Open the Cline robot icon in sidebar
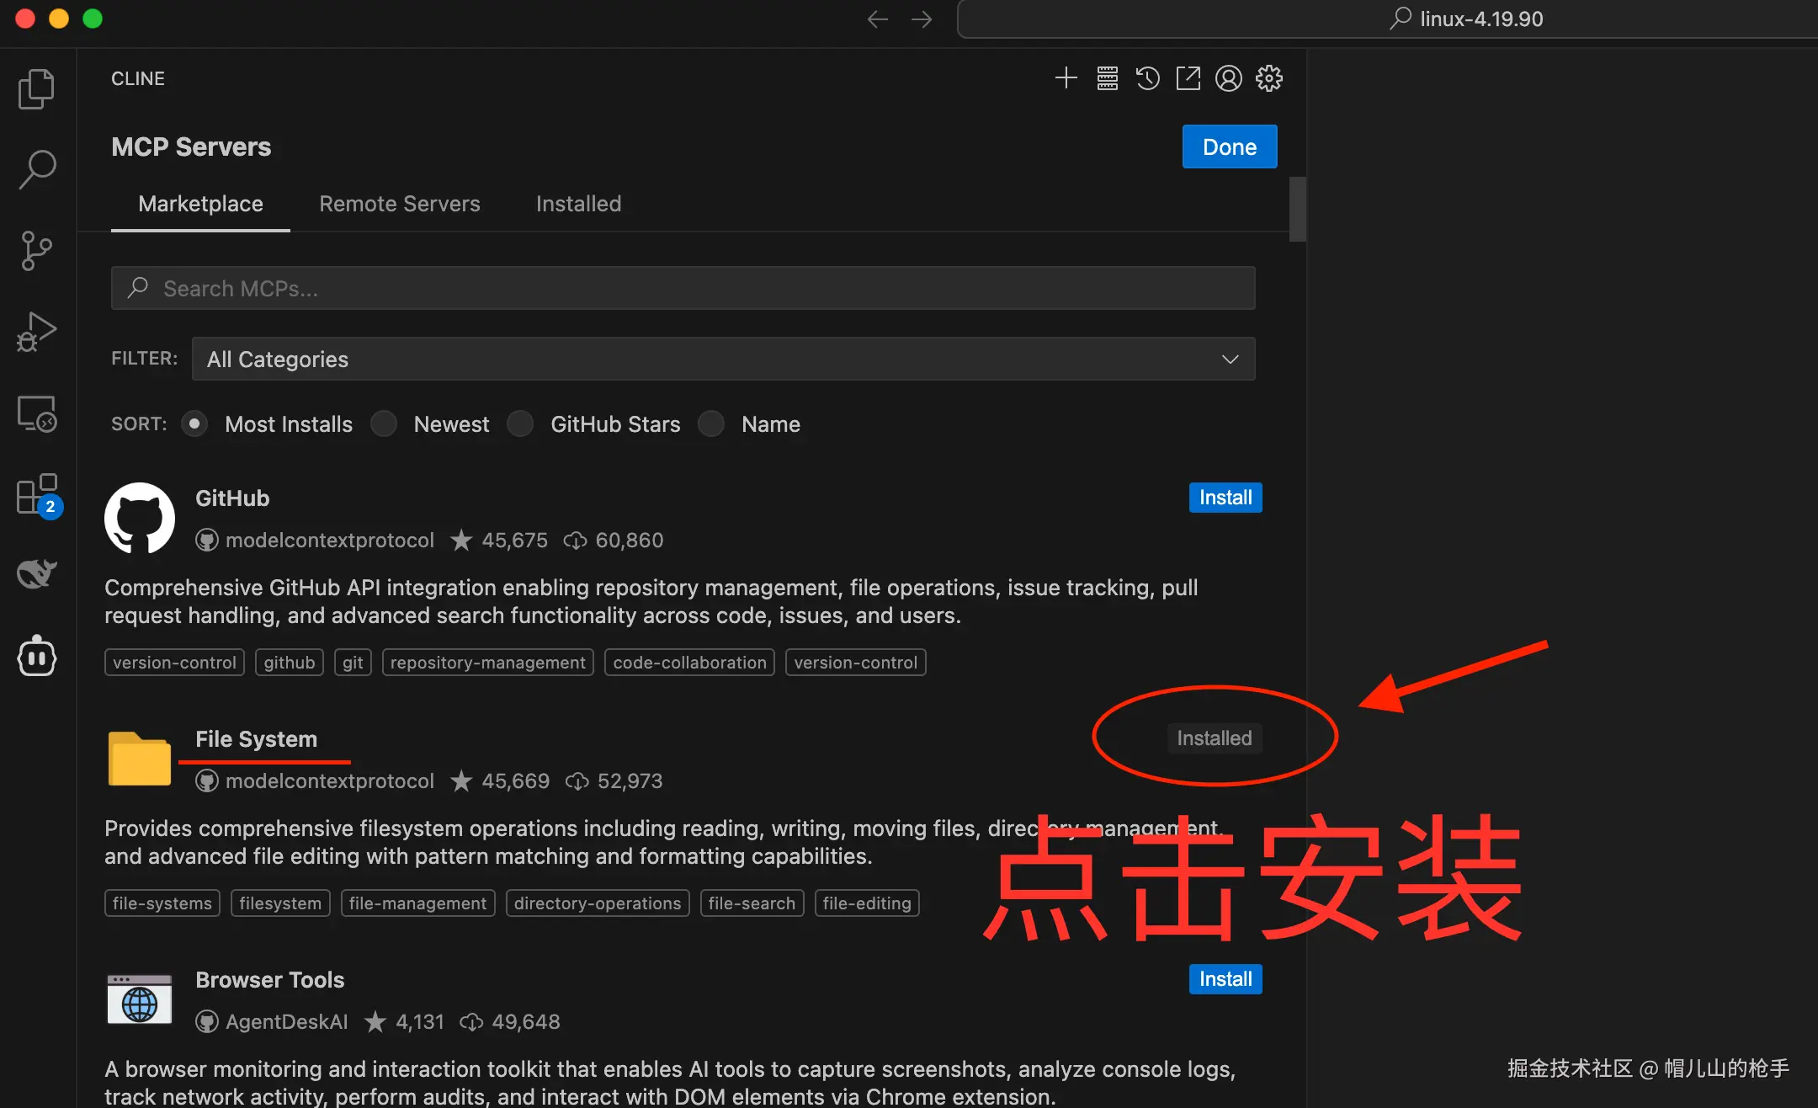 point(36,656)
